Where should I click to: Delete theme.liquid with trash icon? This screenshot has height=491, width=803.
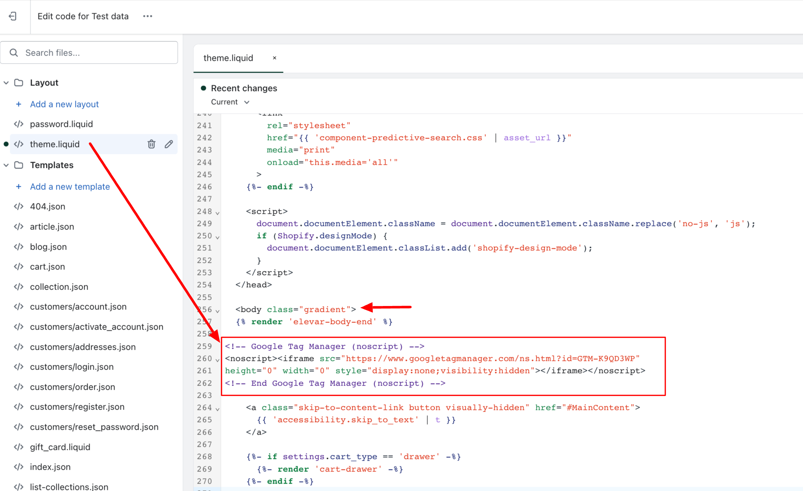(151, 144)
